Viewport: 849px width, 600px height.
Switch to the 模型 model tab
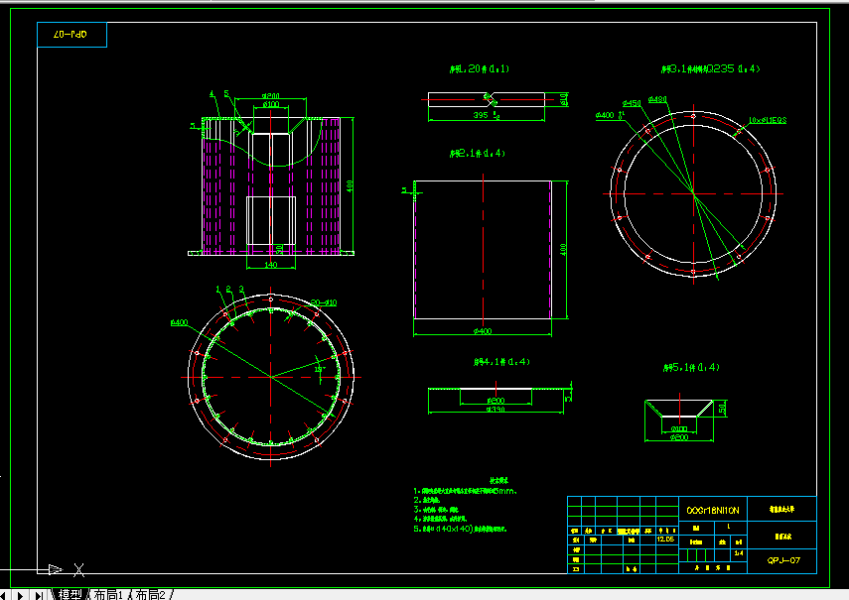click(x=70, y=595)
